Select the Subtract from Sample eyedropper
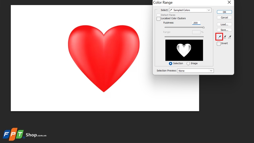Image resolution: width=254 pixels, height=143 pixels. click(x=230, y=37)
